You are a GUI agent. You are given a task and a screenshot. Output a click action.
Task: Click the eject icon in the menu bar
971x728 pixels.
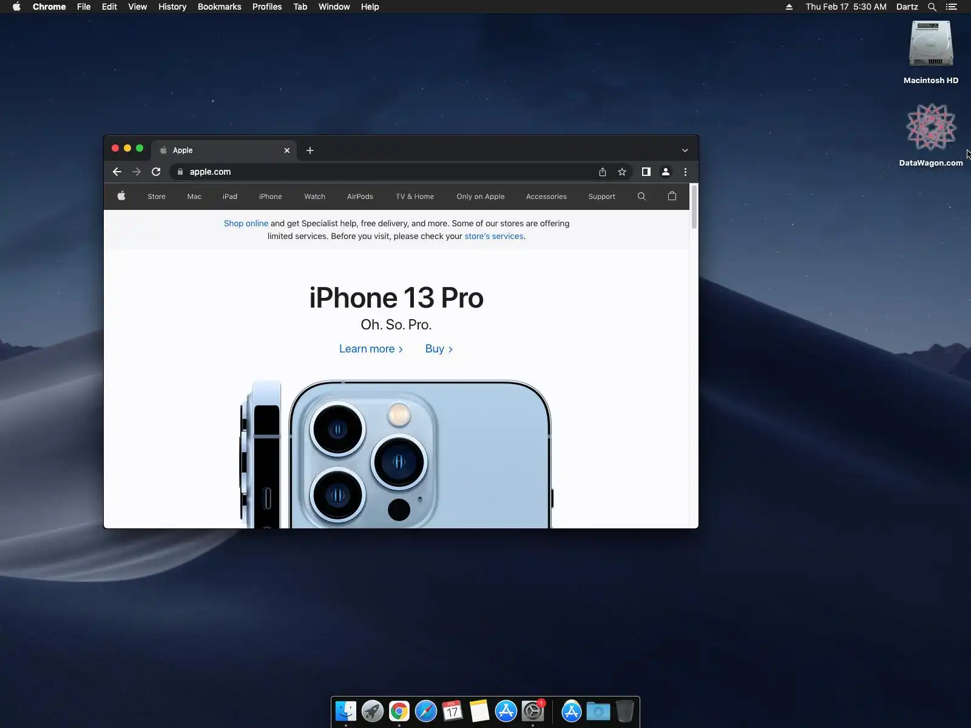pyautogui.click(x=789, y=7)
